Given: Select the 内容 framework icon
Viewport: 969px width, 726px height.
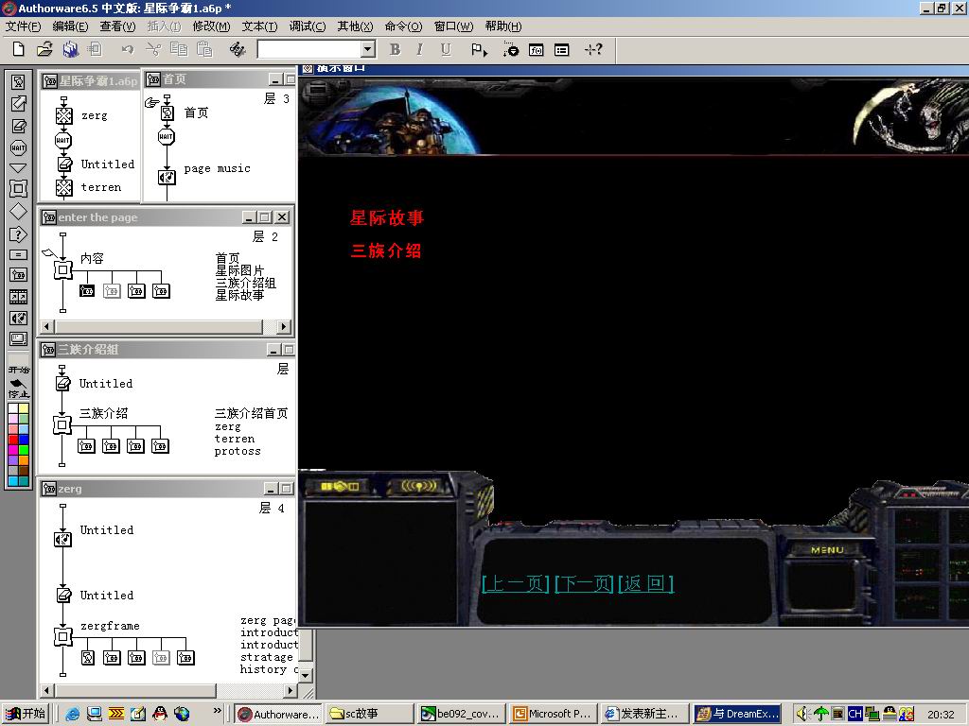Looking at the screenshot, I should (62, 269).
